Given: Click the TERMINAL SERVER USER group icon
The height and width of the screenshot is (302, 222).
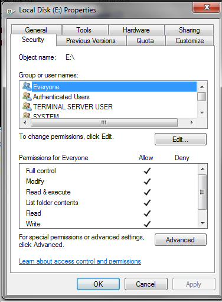Looking at the screenshot, I should [27, 106].
